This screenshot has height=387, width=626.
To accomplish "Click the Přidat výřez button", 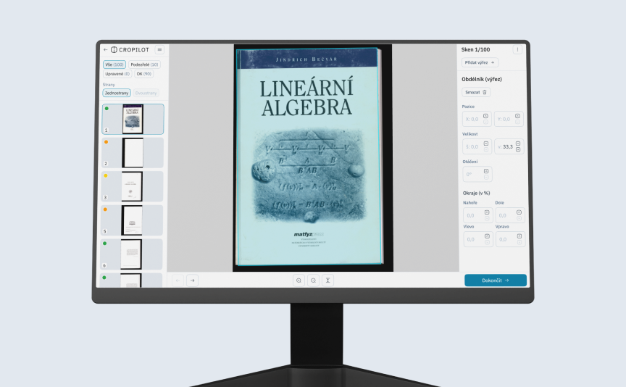I will tap(480, 62).
